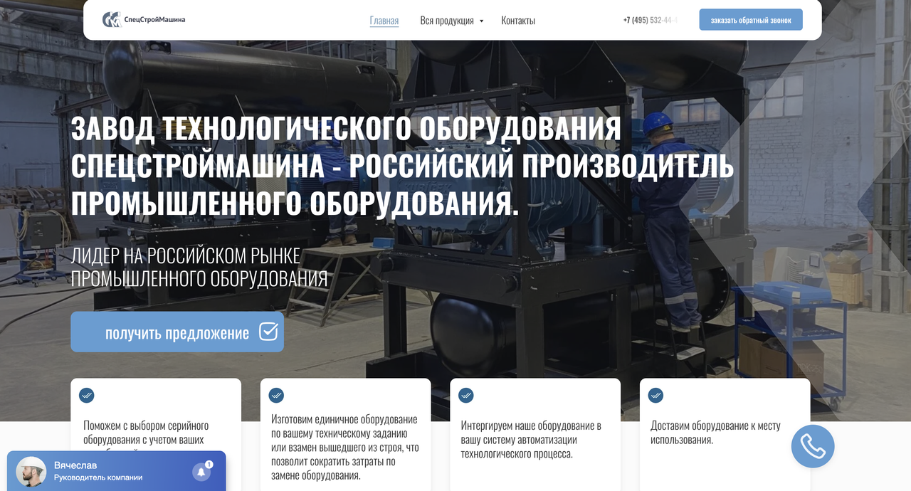This screenshot has width=911, height=491.
Task: Click text Изготовим единичное оборудование
Action: click(x=345, y=447)
